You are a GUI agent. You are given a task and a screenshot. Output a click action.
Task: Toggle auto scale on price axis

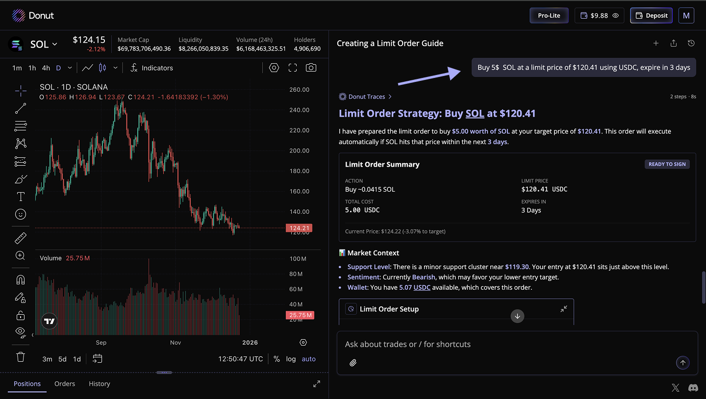308,359
